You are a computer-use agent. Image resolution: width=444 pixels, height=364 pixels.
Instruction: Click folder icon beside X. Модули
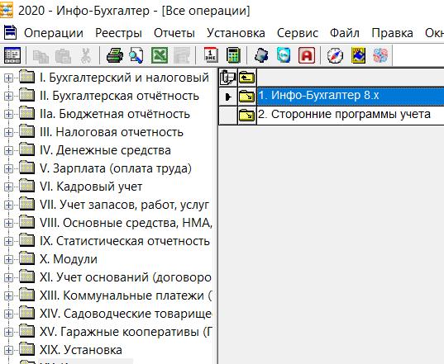click(x=27, y=258)
